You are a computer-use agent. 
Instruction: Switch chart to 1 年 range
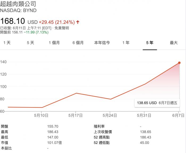pyautogui.click(x=126, y=43)
